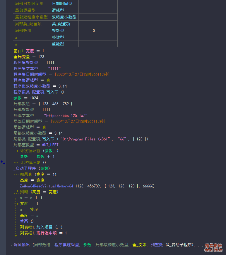Click code line 程序集逻辑型 = 真
This screenshot has width=226, height=255.
click(x=32, y=80)
